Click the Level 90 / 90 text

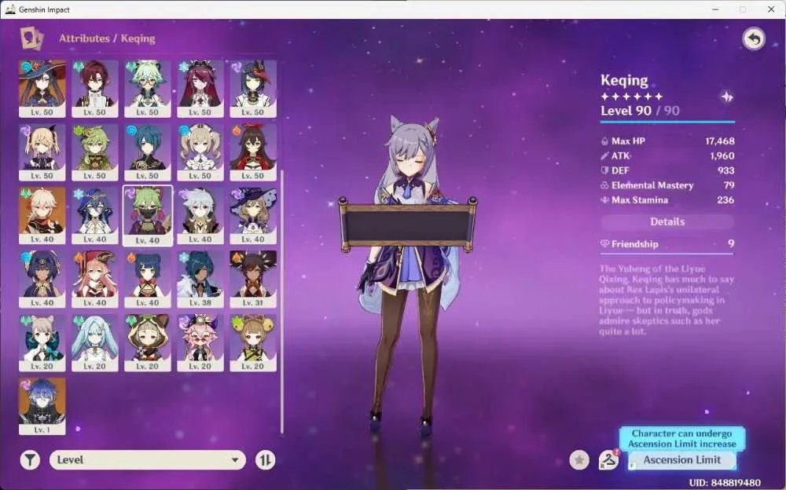[640, 111]
